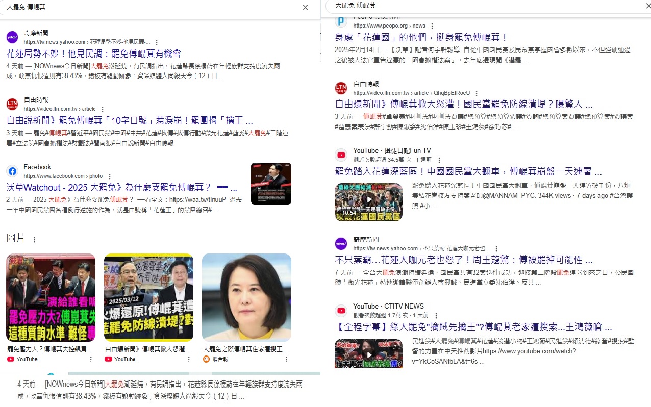Open portrait image for 大罷免之際 聯合報

[x=246, y=297]
